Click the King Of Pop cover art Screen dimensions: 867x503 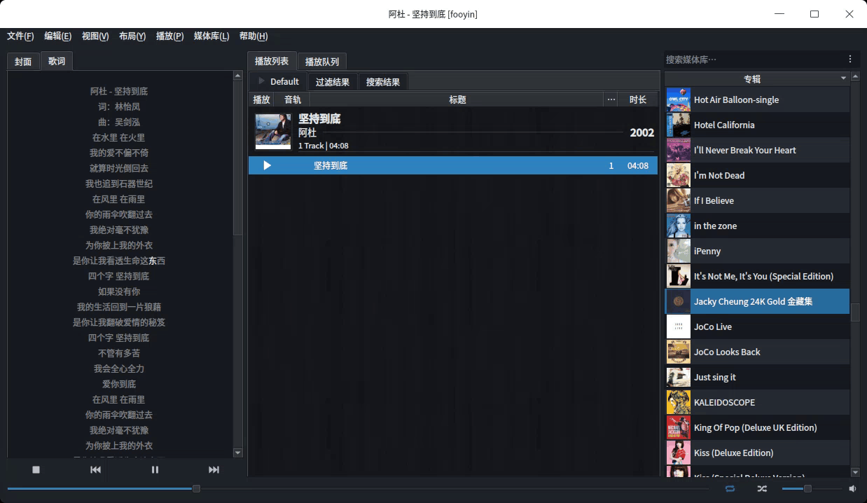pyautogui.click(x=678, y=427)
